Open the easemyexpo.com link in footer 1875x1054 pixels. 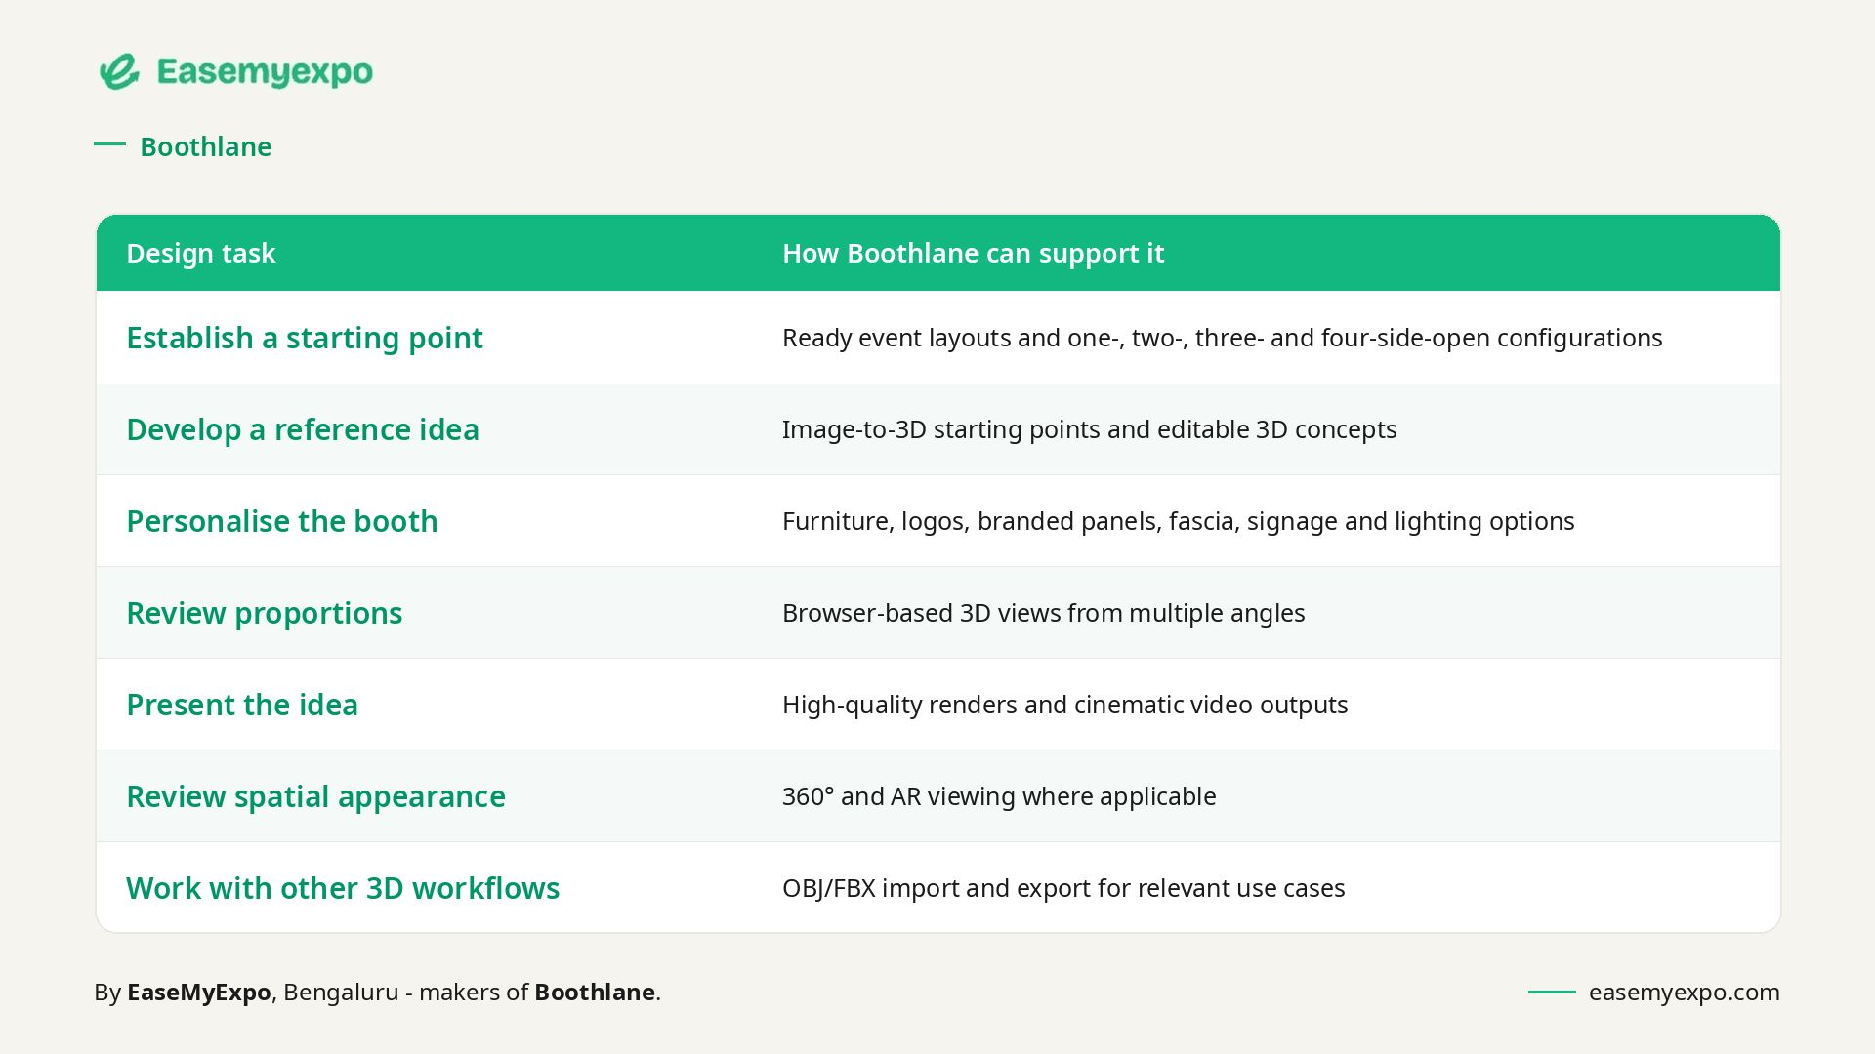coord(1685,992)
